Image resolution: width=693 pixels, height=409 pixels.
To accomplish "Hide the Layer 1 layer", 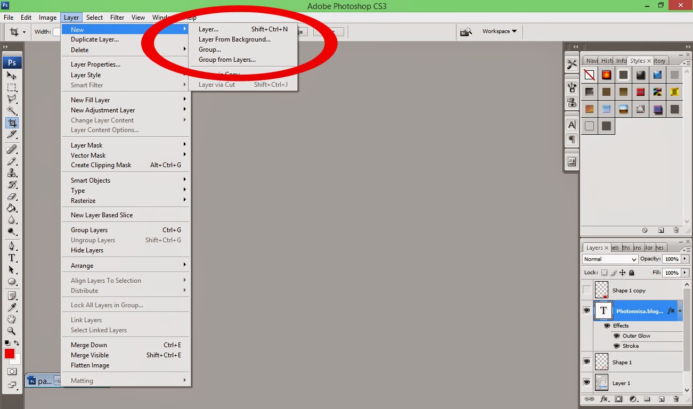I will [586, 382].
